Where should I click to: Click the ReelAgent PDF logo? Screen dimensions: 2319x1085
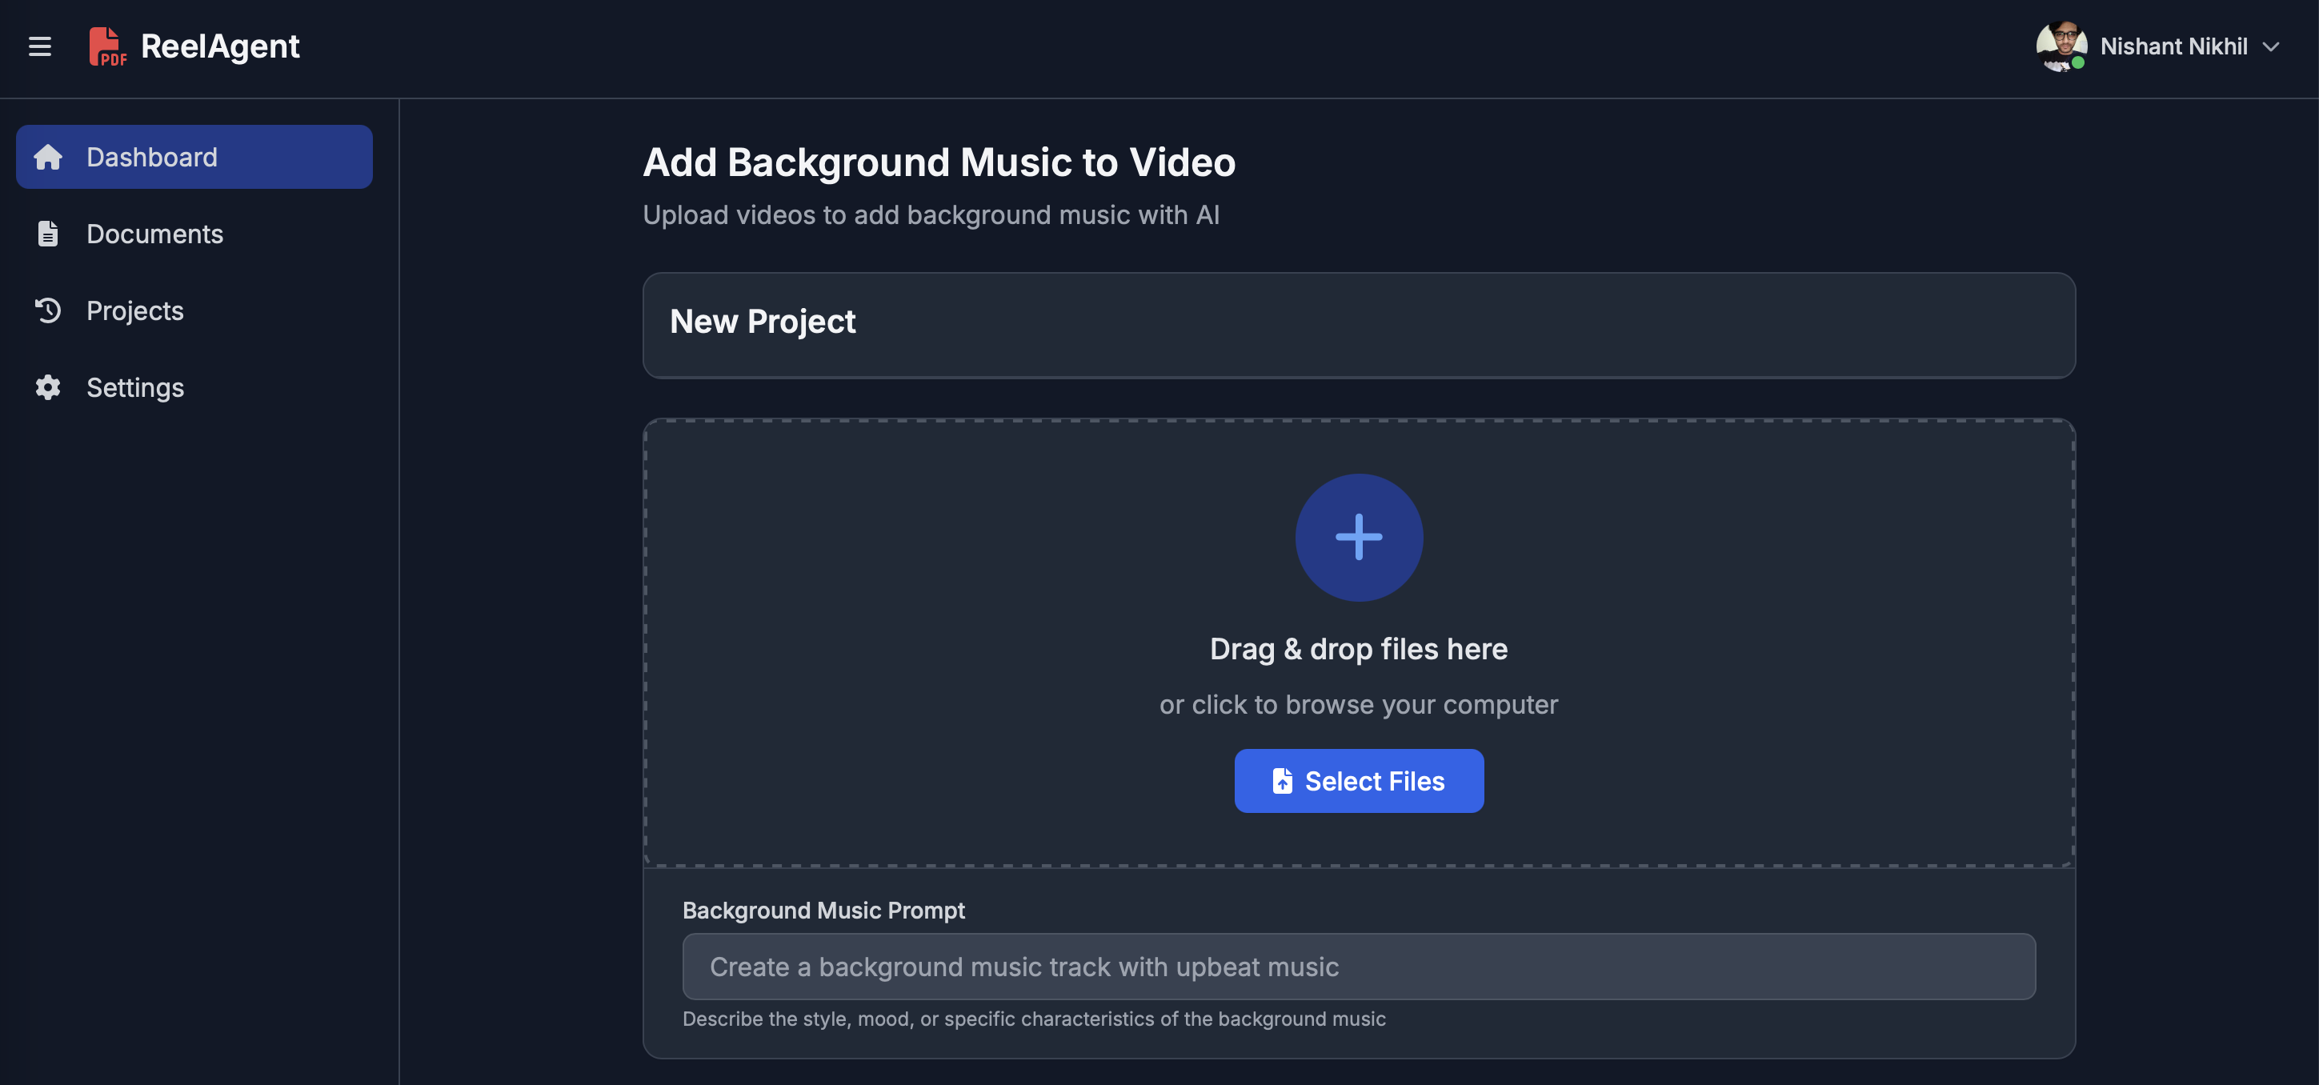pos(107,47)
